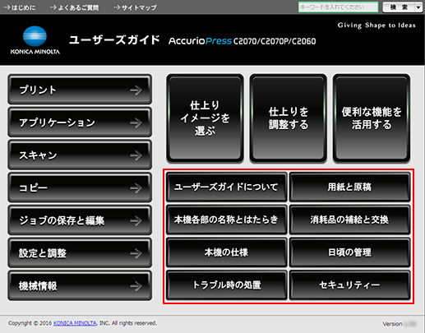
Task: Open ユーザーズガイドについて
Action: coord(227,187)
